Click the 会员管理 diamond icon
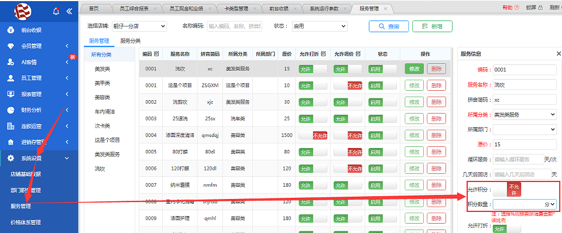Viewport: 562px width, 233px height. [x=11, y=46]
